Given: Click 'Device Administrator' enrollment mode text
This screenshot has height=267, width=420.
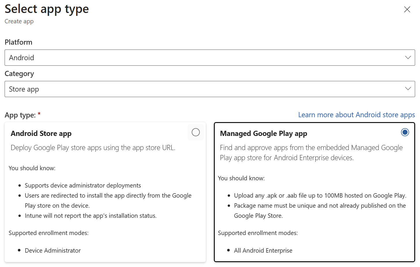Looking at the screenshot, I should (53, 251).
